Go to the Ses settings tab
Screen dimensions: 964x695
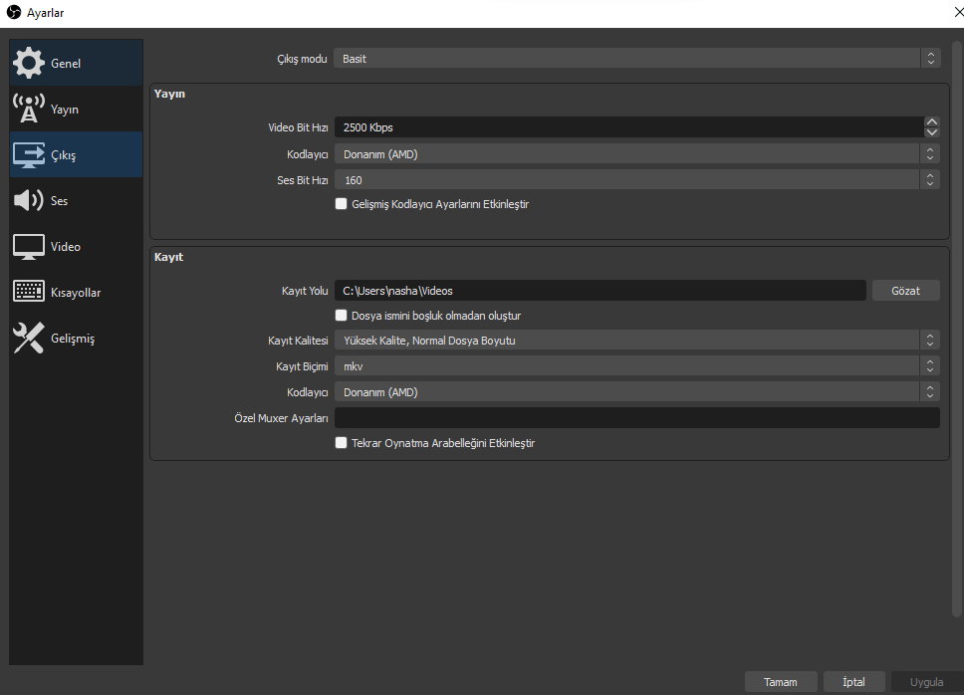(x=77, y=200)
